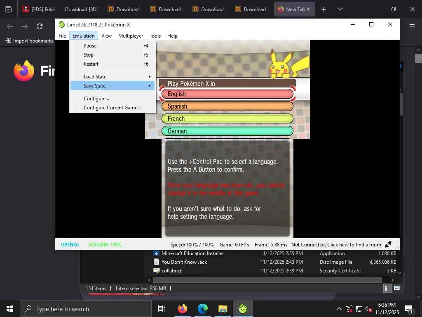Expand the Load State submenu
Image resolution: width=422 pixels, height=317 pixels.
pos(113,76)
